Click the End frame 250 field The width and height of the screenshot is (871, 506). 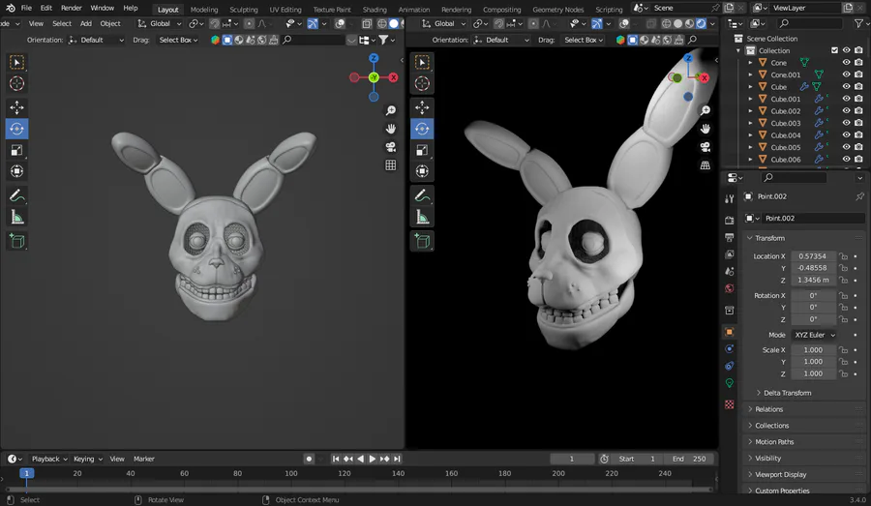tap(689, 459)
